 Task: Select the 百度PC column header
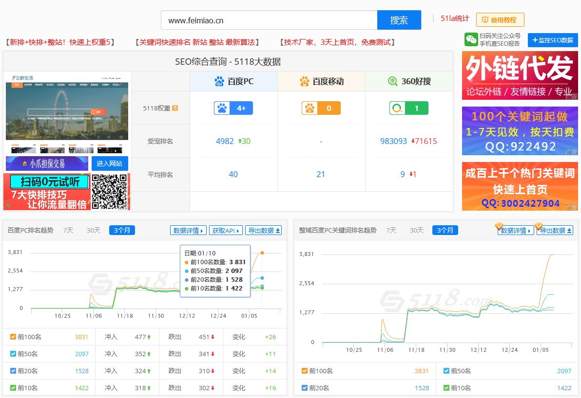pyautogui.click(x=234, y=81)
